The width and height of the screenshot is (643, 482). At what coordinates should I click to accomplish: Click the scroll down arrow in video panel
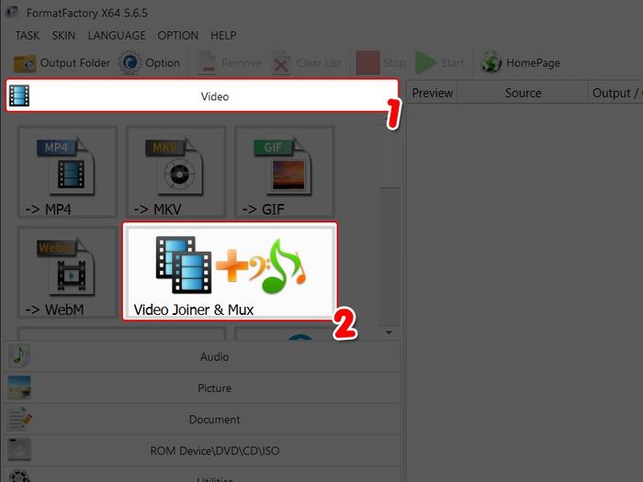[x=389, y=332]
